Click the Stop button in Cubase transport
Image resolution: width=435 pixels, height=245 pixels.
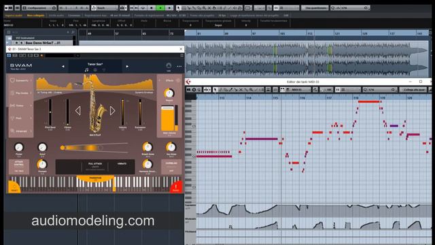pyautogui.click(x=152, y=7)
